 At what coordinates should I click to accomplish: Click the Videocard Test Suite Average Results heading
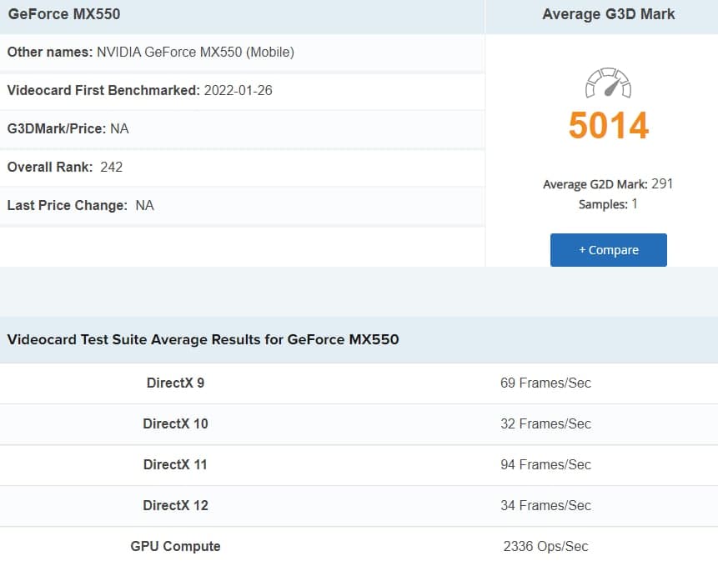click(203, 339)
